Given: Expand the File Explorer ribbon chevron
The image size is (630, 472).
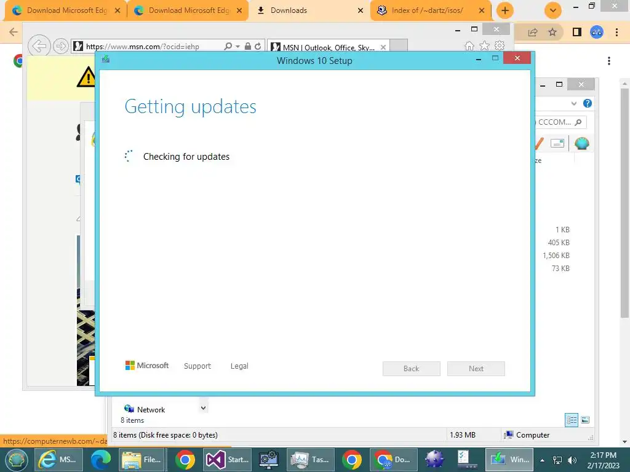Looking at the screenshot, I should [x=574, y=103].
